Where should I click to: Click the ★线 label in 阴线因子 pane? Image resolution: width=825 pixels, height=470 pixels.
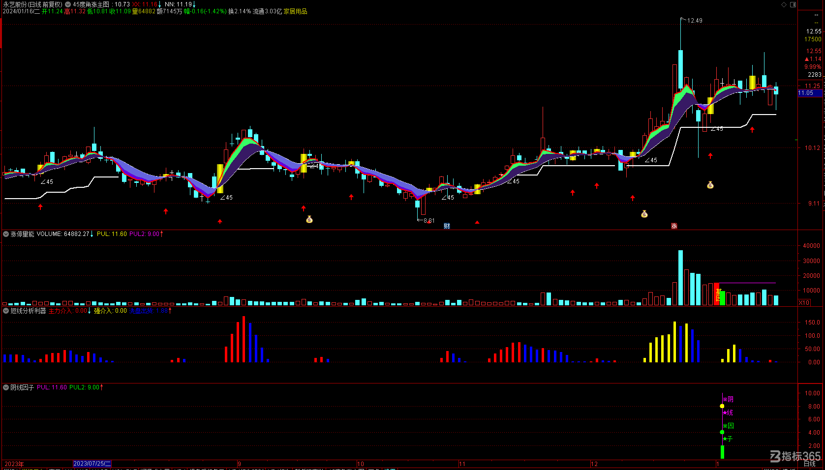(728, 412)
